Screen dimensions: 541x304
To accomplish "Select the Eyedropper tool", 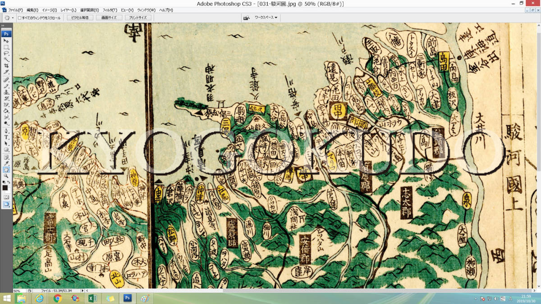I will (6, 163).
